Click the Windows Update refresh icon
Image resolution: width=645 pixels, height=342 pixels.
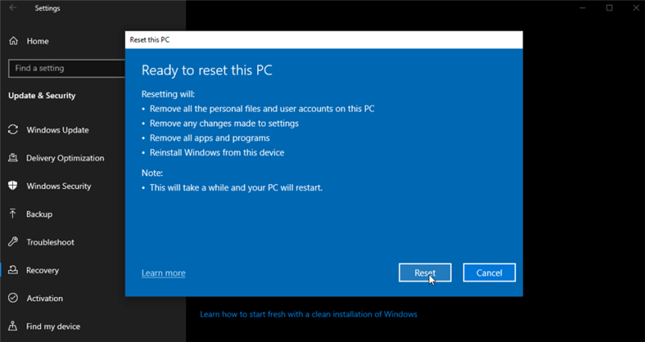(x=13, y=130)
